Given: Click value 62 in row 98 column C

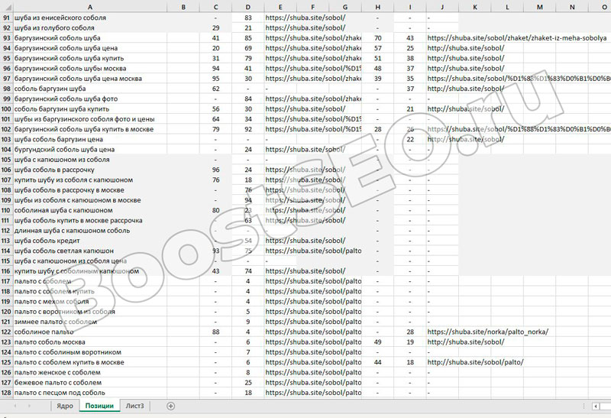Looking at the screenshot, I should click(x=215, y=89).
